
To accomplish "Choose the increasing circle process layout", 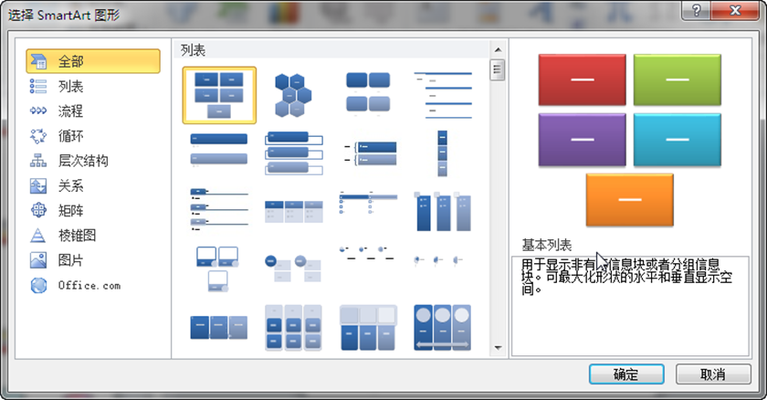I will [366, 252].
